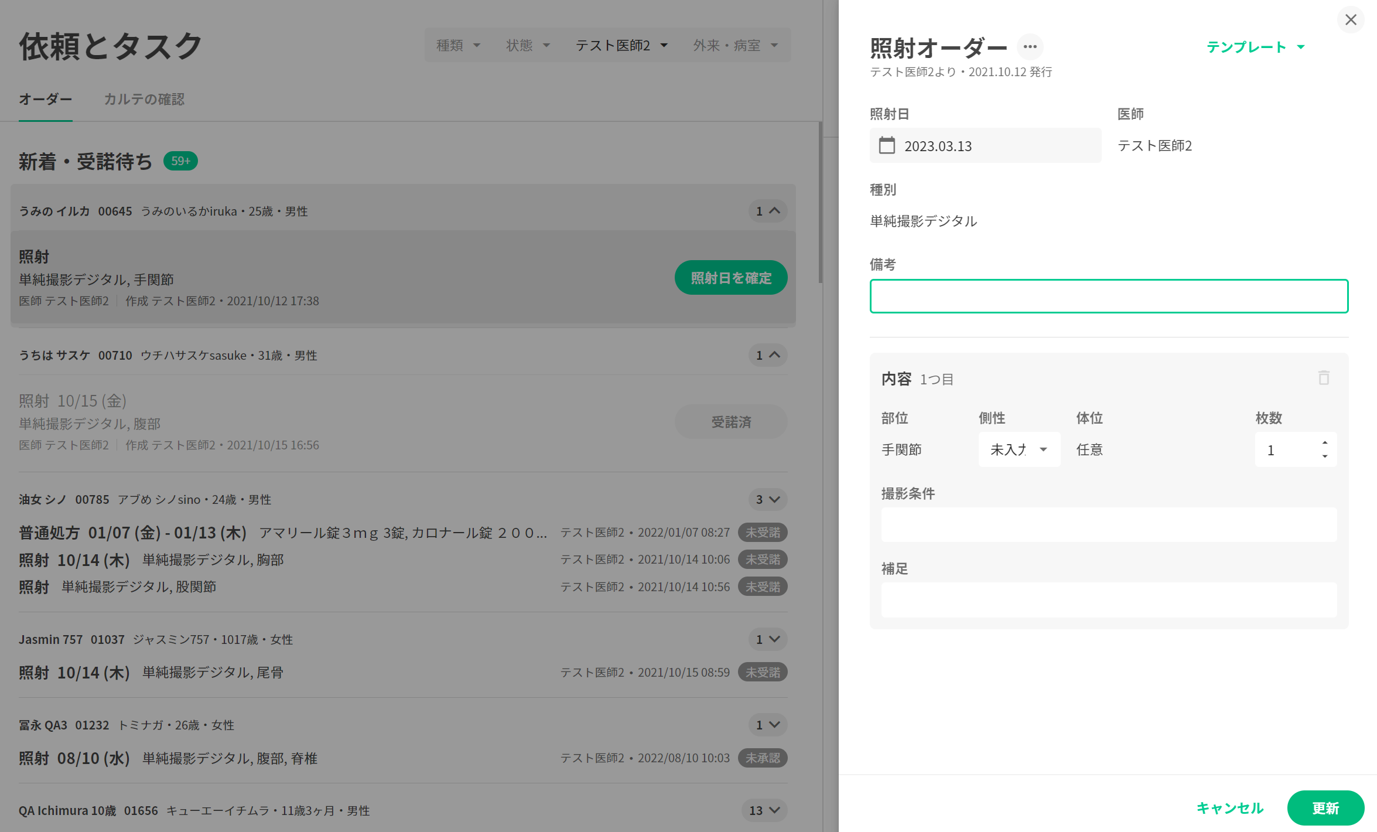Click the 更新 button
This screenshot has height=832, width=1377.
click(1325, 808)
